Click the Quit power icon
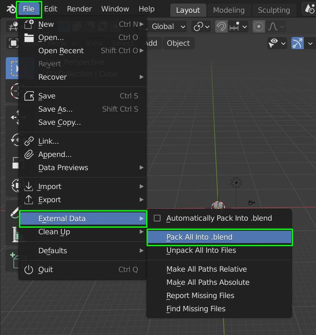 pos(29,269)
